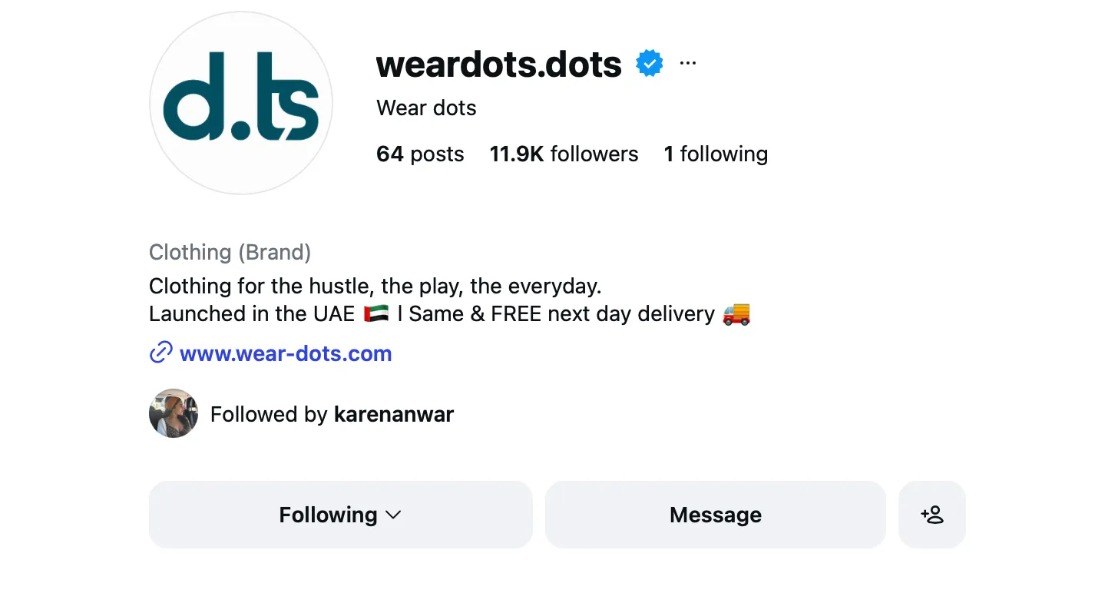Click the blue verified badge

[650, 64]
